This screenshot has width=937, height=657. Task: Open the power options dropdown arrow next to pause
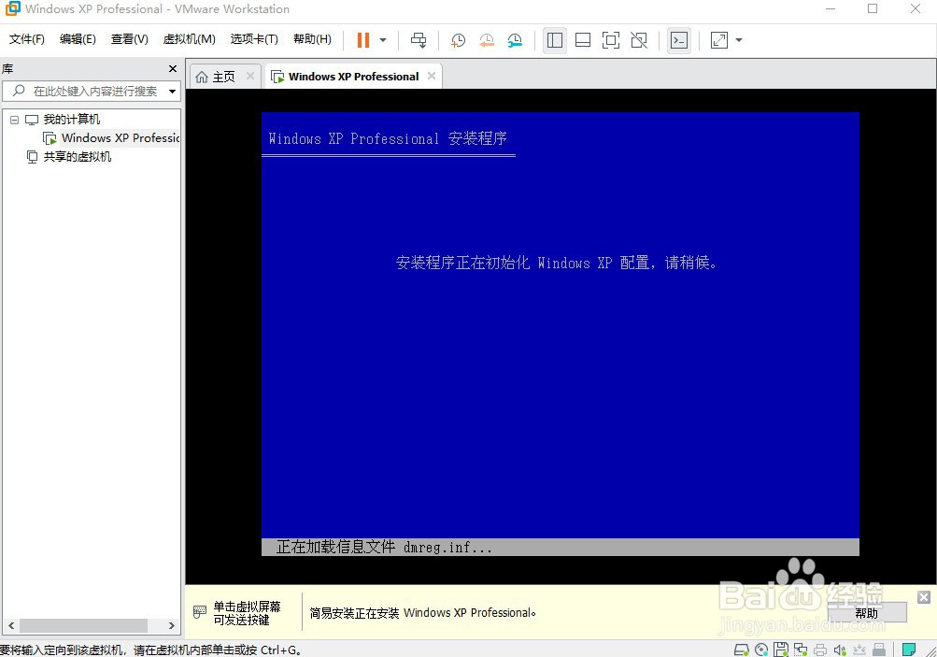[383, 40]
